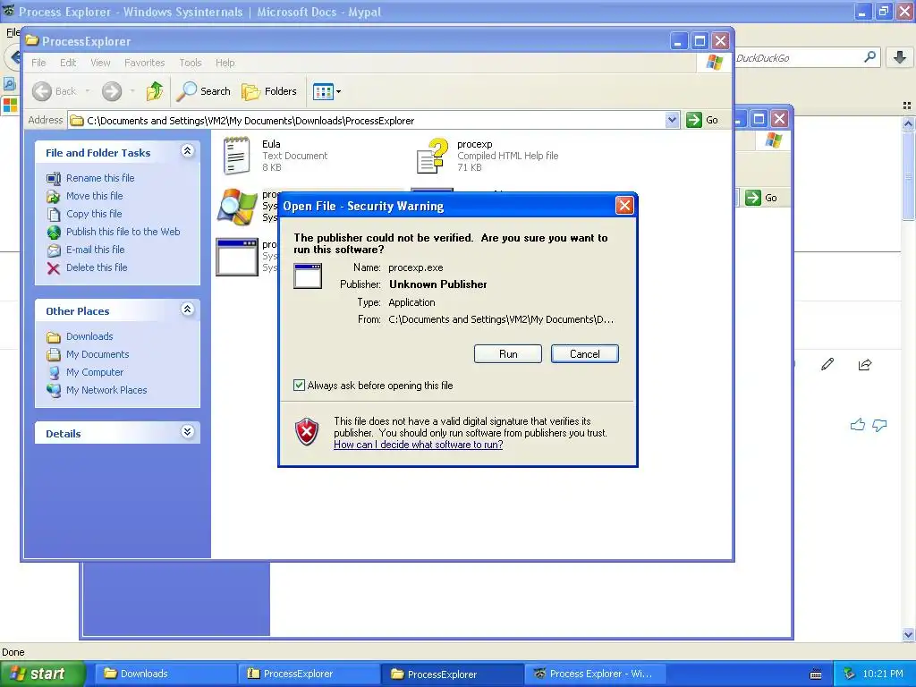Open the Forward history dropdown arrow
Screen dimensions: 916x687
[132, 91]
